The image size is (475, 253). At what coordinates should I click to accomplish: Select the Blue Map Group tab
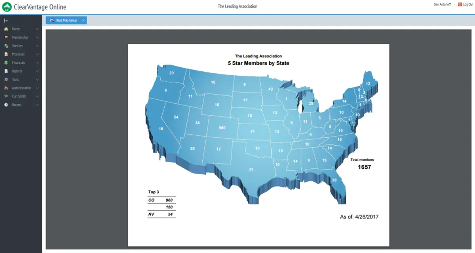(x=64, y=20)
